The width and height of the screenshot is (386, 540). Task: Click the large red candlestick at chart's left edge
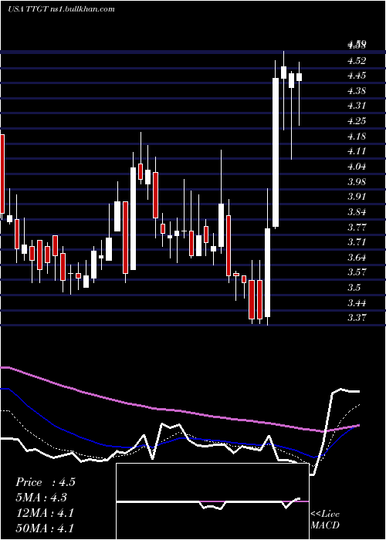tap(2, 174)
